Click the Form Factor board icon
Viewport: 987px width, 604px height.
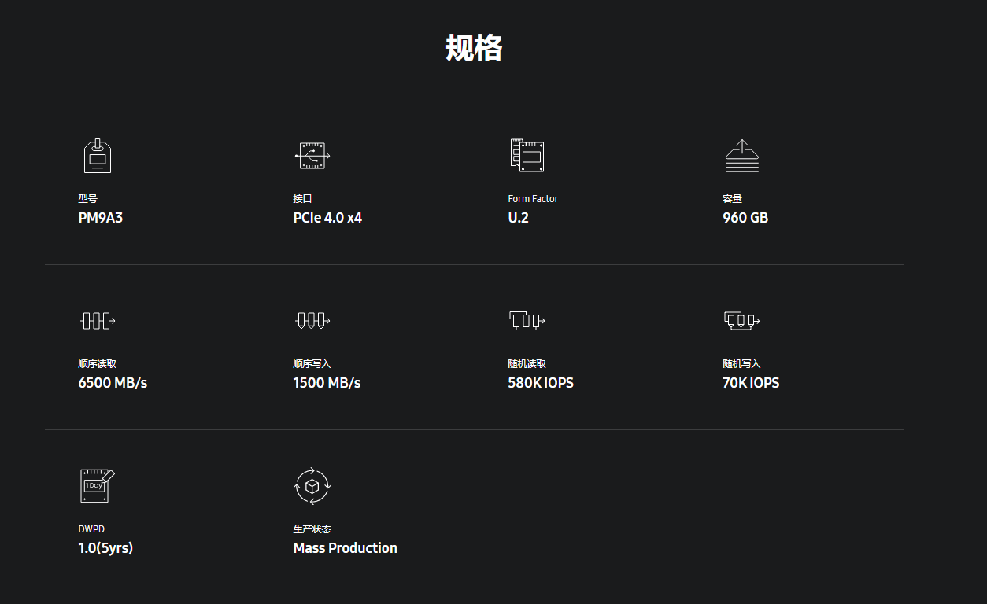pos(527,156)
